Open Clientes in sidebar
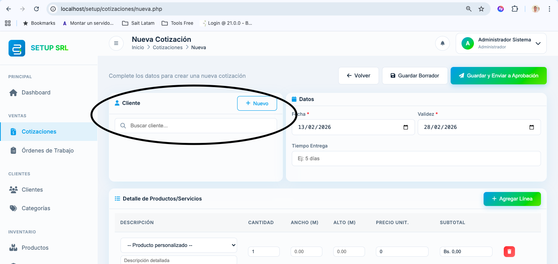The image size is (558, 264). pos(49,190)
